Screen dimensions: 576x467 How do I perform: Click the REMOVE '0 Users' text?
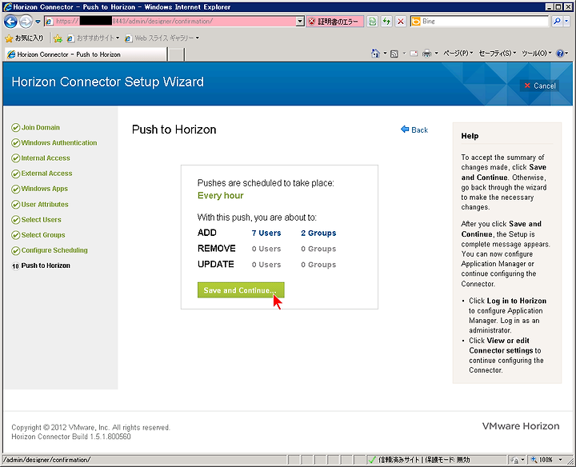[266, 249]
